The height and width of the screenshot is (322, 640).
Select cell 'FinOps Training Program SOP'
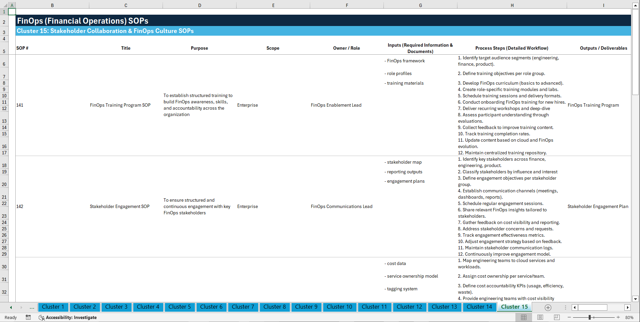pos(126,105)
